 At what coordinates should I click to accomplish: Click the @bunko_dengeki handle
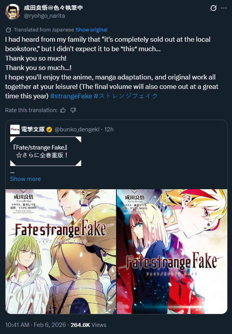(77, 129)
